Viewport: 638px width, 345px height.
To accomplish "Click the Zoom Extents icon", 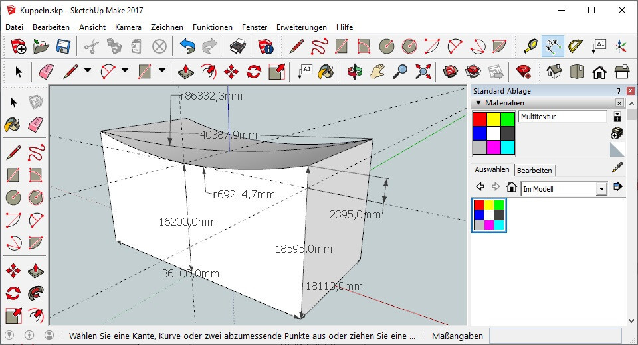I will [x=423, y=72].
